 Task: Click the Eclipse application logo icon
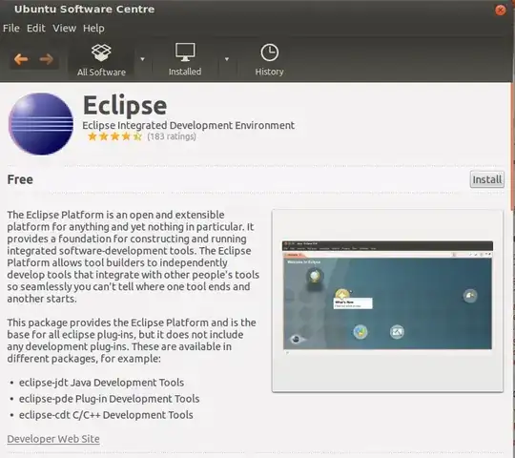coord(41,123)
